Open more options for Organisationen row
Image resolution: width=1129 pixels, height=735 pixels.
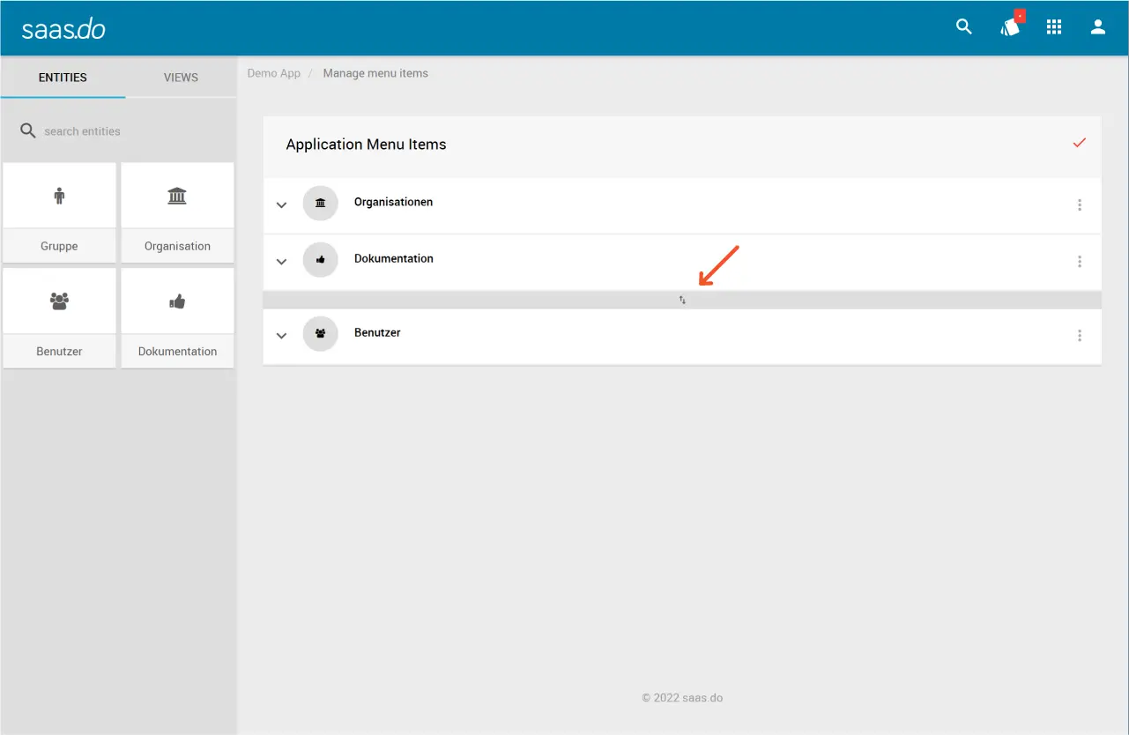[1079, 205]
